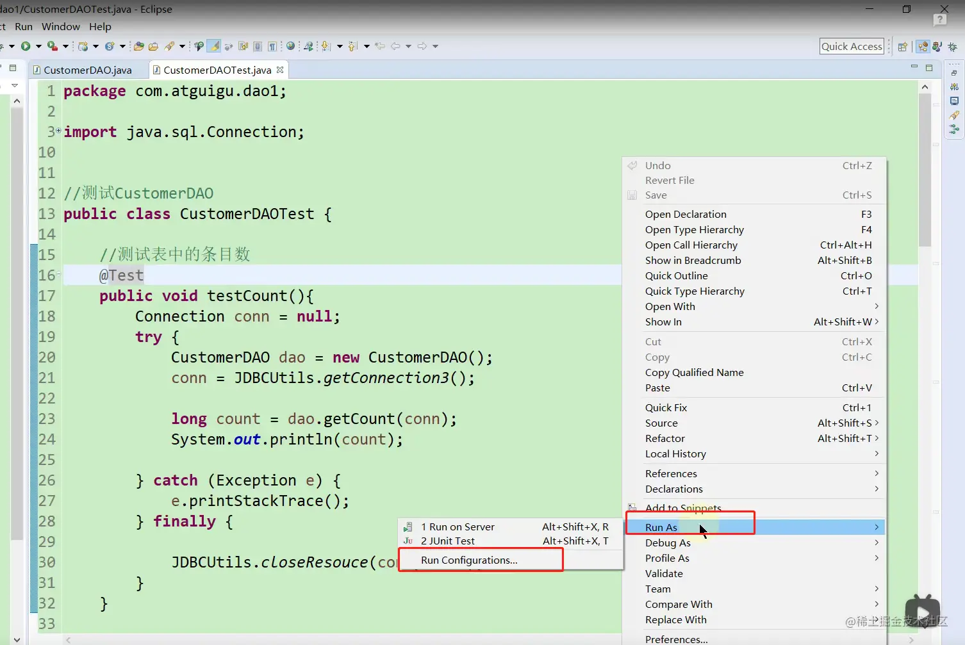Open the Next Annotation dropdown arrow
Screen dimensions: 965x645
point(340,46)
